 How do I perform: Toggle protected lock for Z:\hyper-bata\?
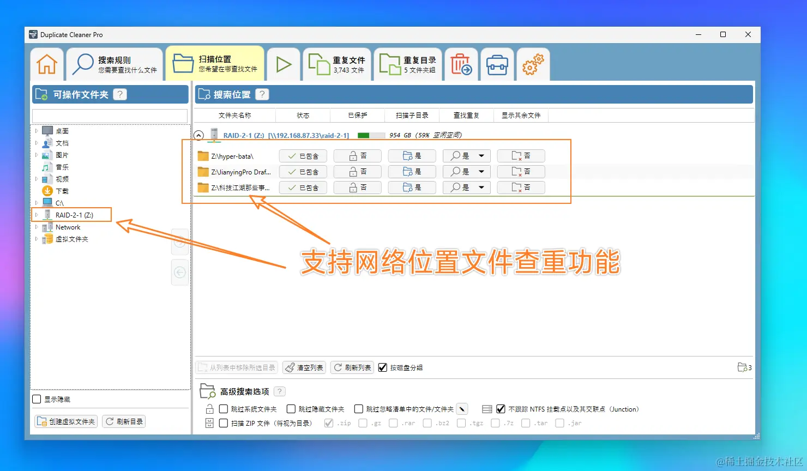[357, 156]
